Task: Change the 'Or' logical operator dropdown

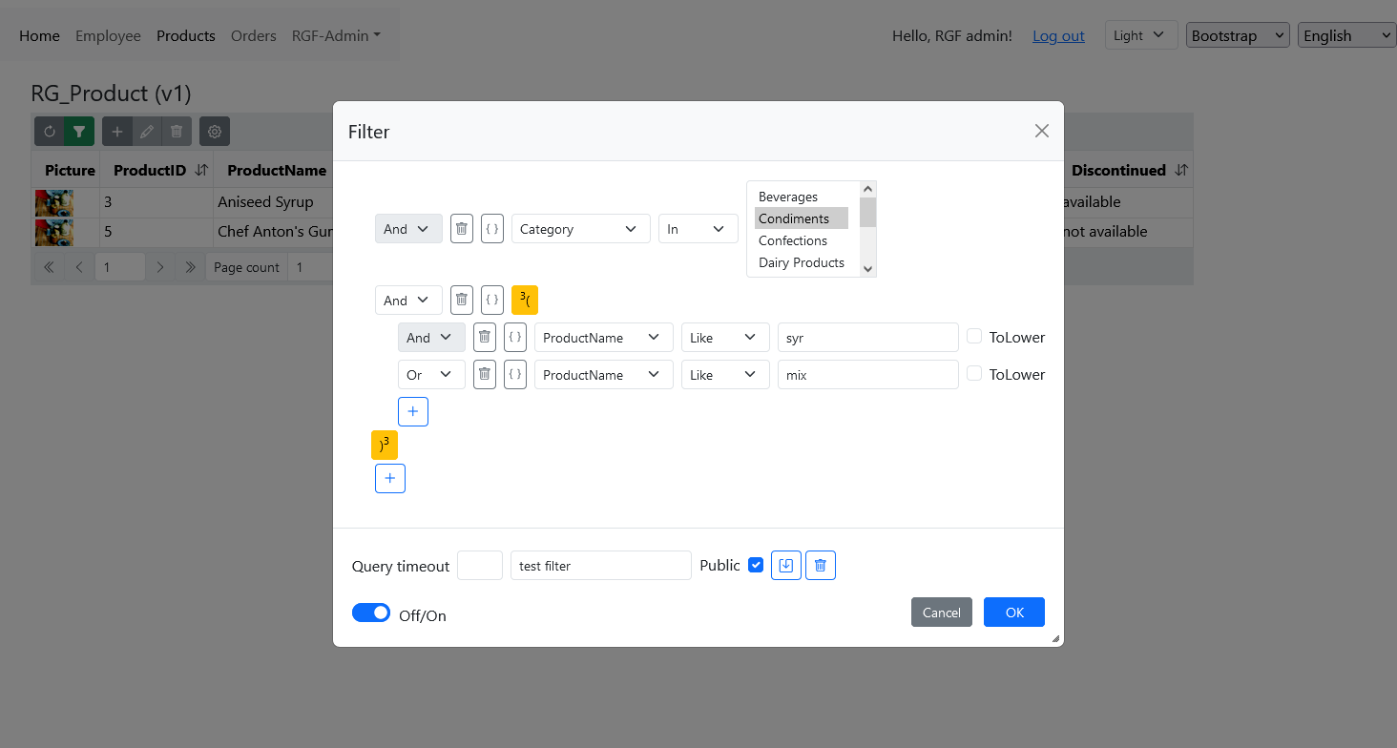Action: point(431,374)
